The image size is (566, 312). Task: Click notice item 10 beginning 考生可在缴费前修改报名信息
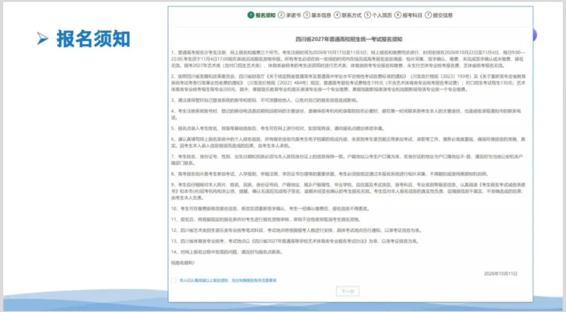[x=271, y=209]
